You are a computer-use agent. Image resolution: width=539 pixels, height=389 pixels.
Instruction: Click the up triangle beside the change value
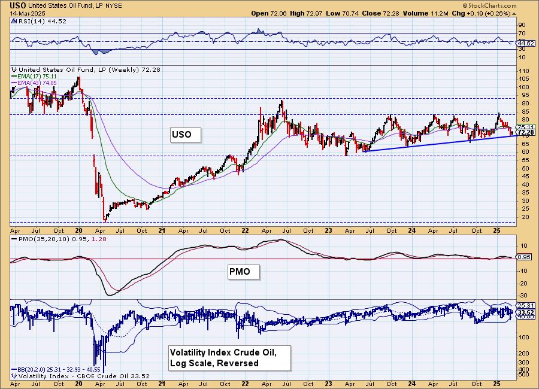coord(514,14)
